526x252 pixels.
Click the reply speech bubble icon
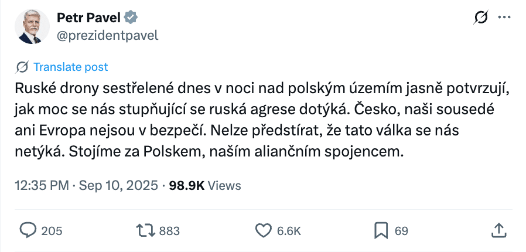point(28,230)
